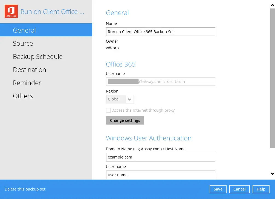Screen dimensions: 275x199
Task: Open the Reminder settings
Action: pyautogui.click(x=27, y=83)
